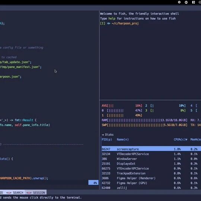The width and height of the screenshot is (201, 201).
Task: Click the circle record icon in the menu bar
Action: coord(179,2)
